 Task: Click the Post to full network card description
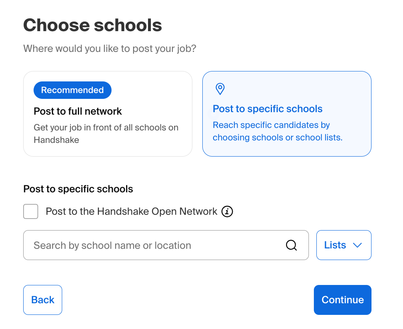106,133
